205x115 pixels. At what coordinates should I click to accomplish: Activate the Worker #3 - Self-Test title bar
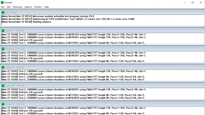[x=102, y=67]
